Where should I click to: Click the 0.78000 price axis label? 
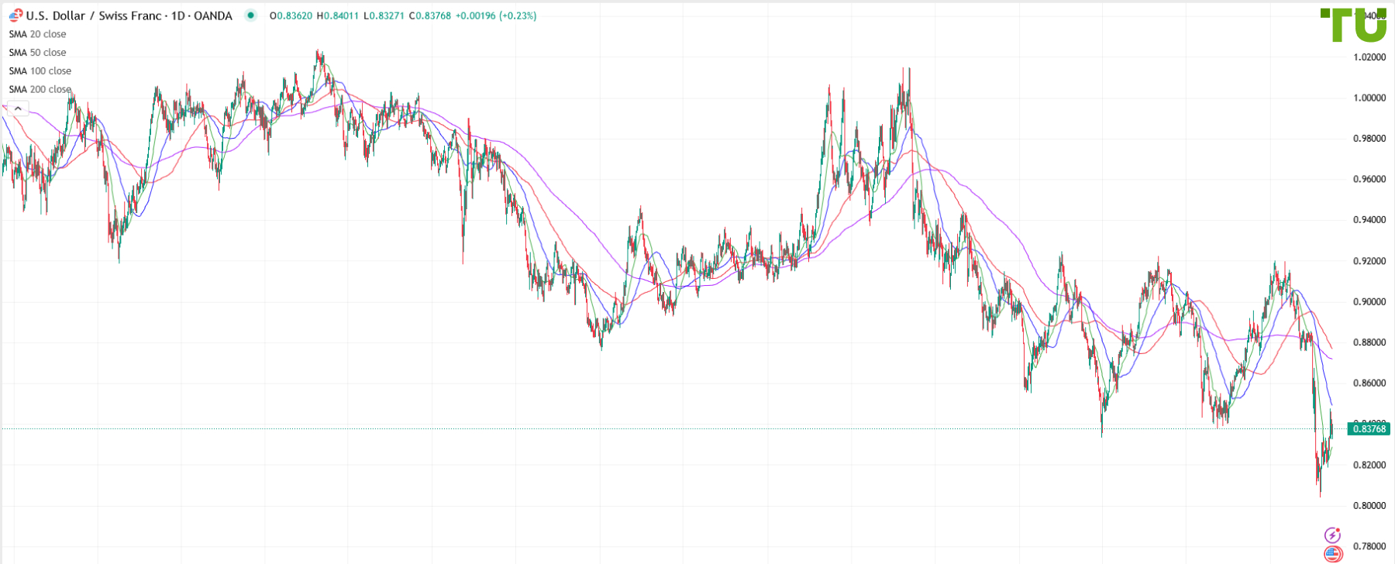coord(1369,546)
